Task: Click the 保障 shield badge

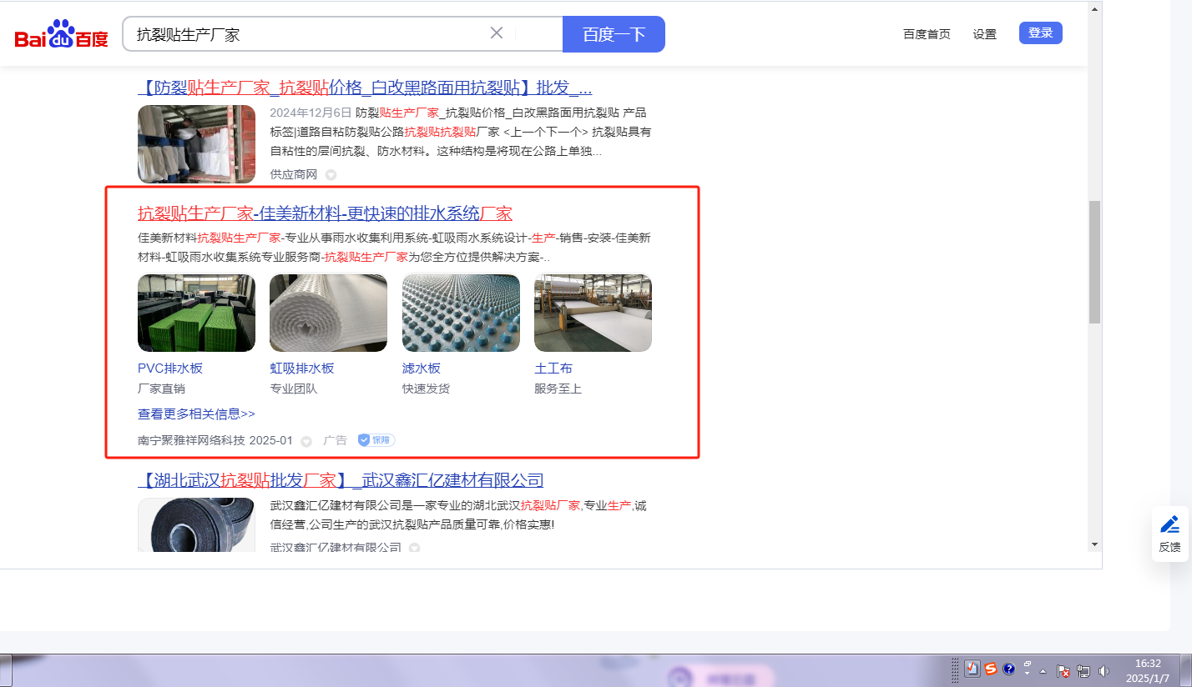Action: coord(376,439)
